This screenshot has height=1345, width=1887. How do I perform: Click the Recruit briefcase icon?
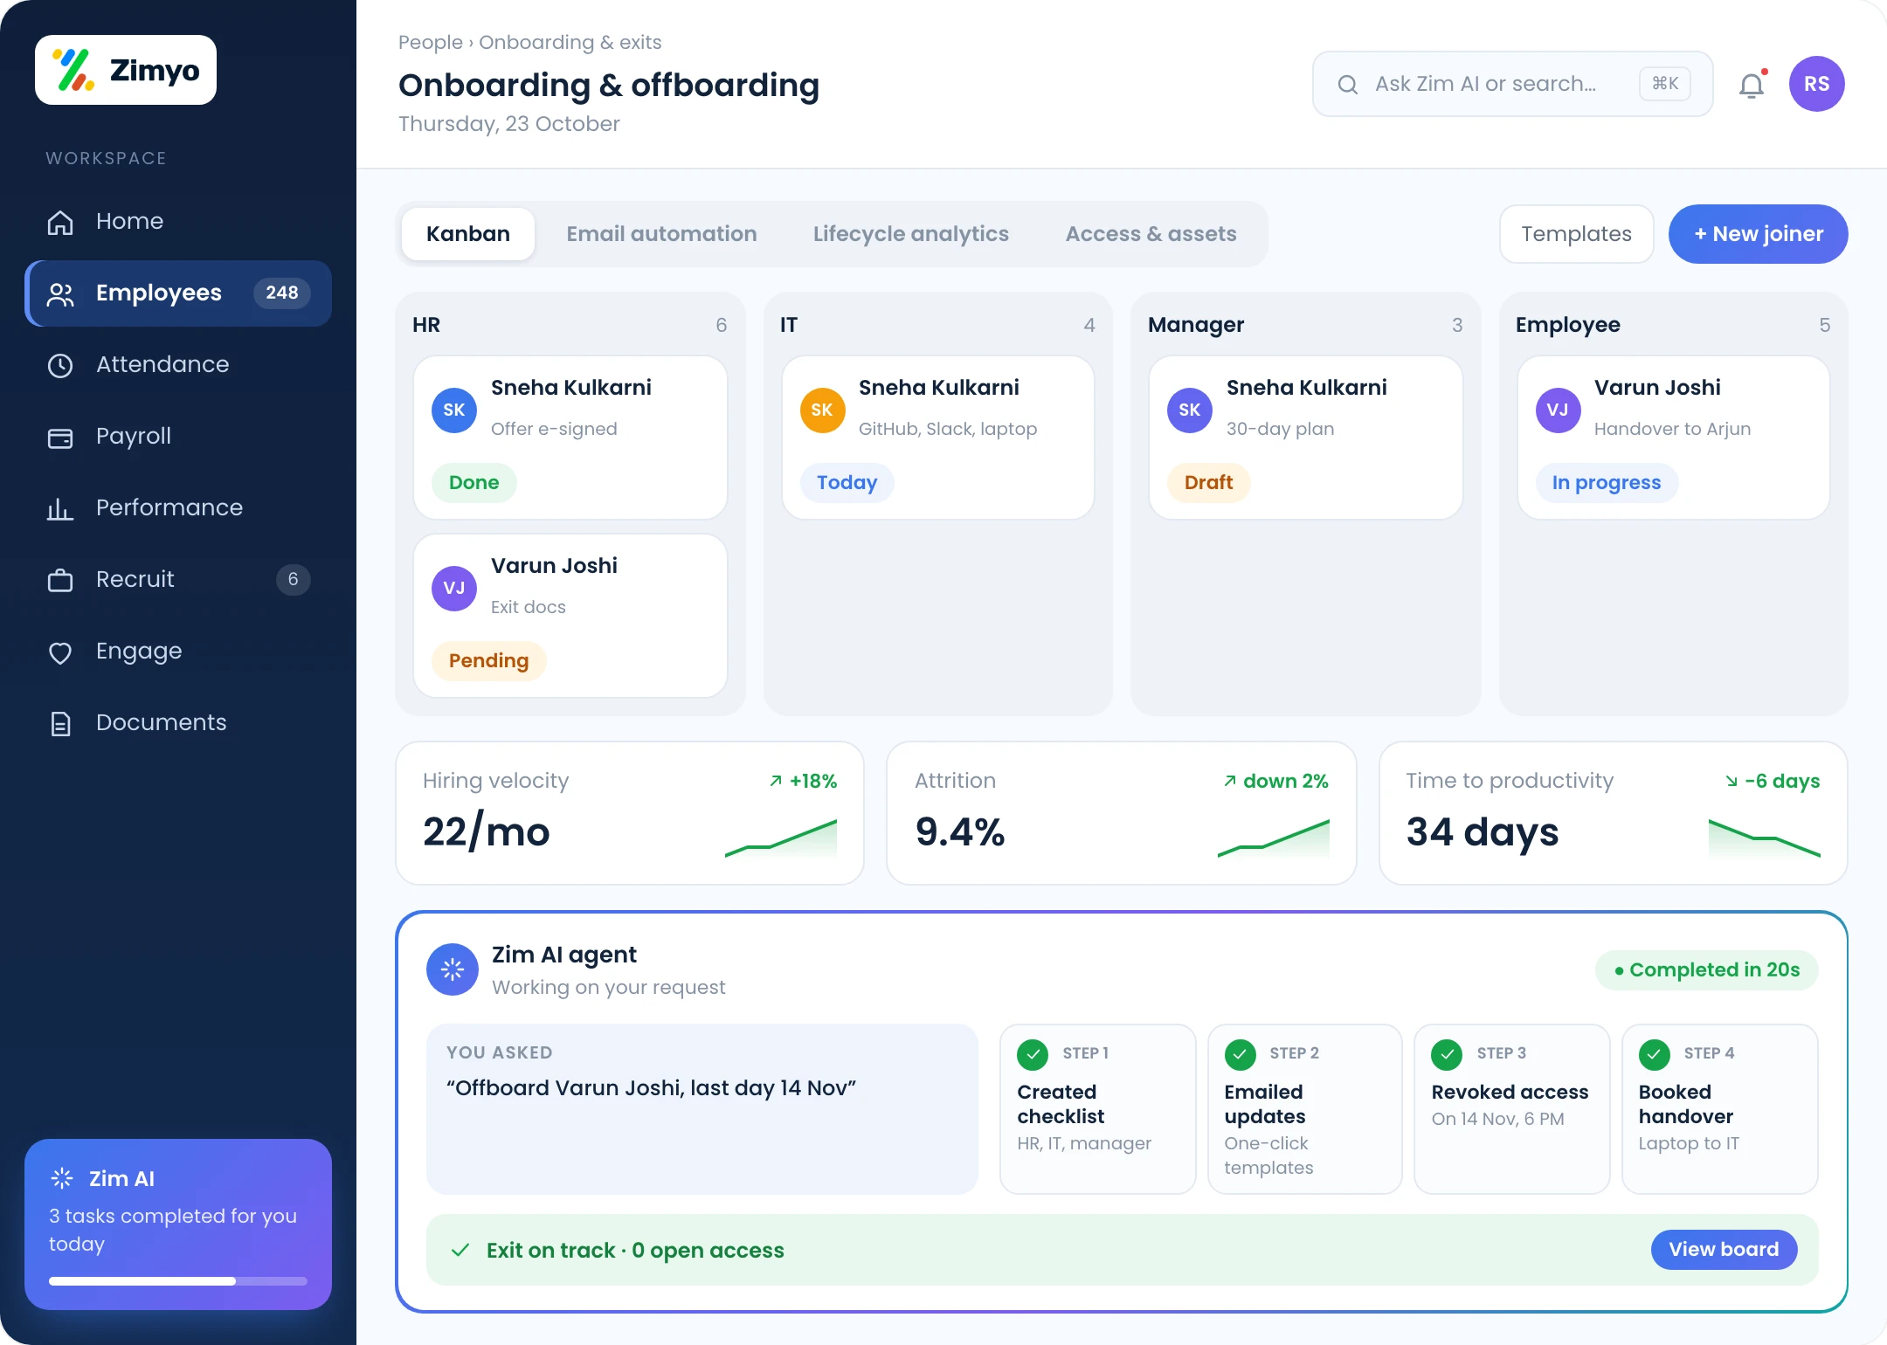60,580
